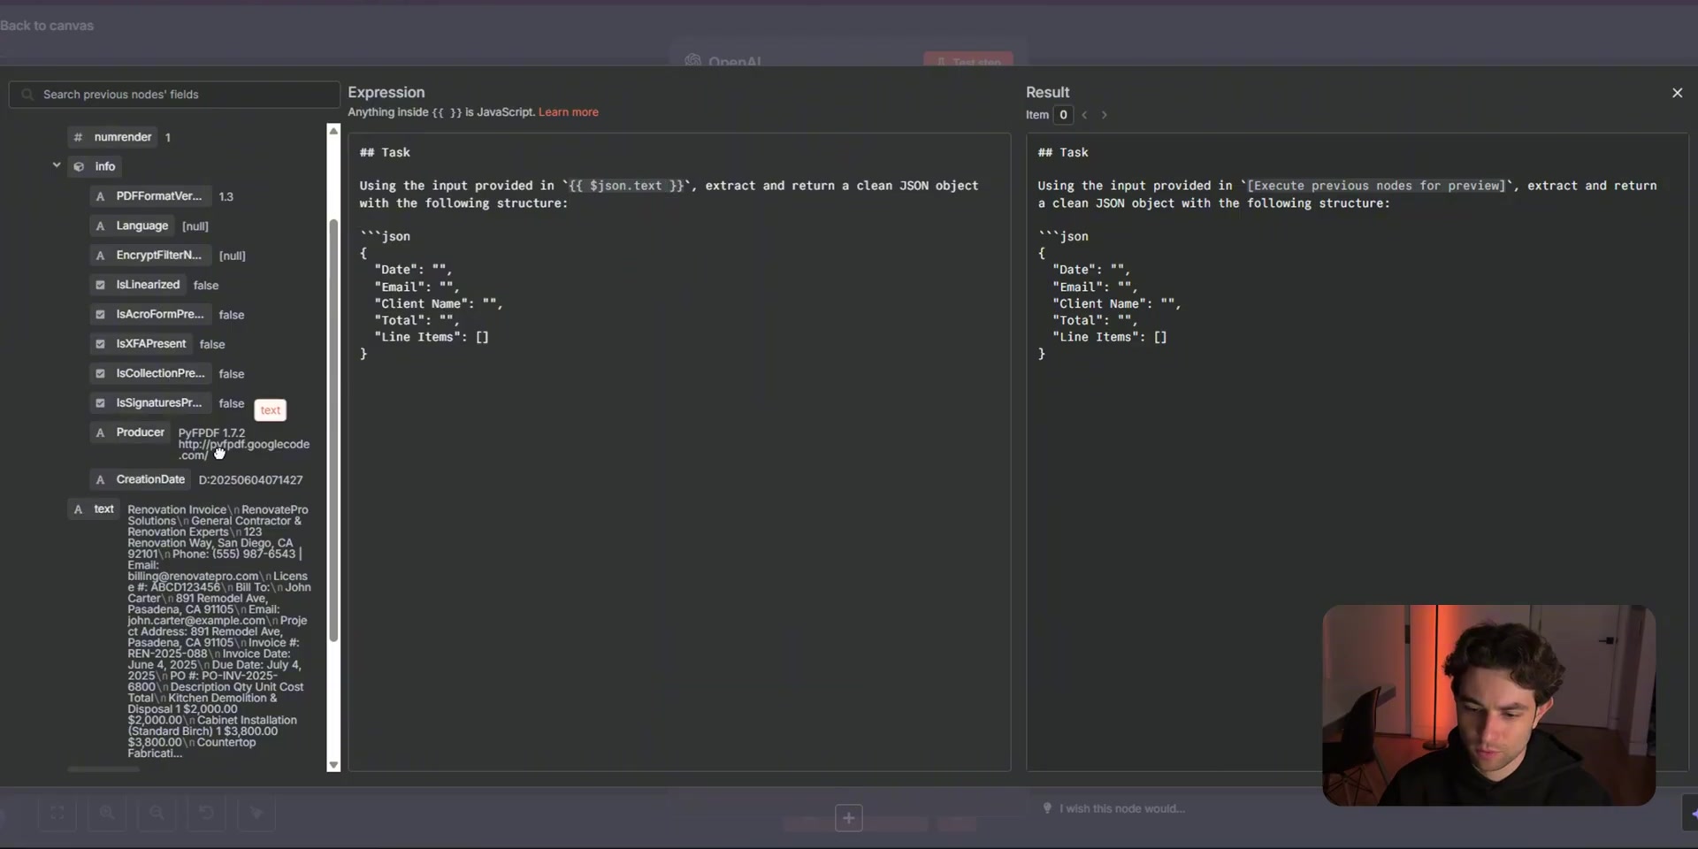
Task: Collapse the info object chevron
Action: [x=57, y=165]
